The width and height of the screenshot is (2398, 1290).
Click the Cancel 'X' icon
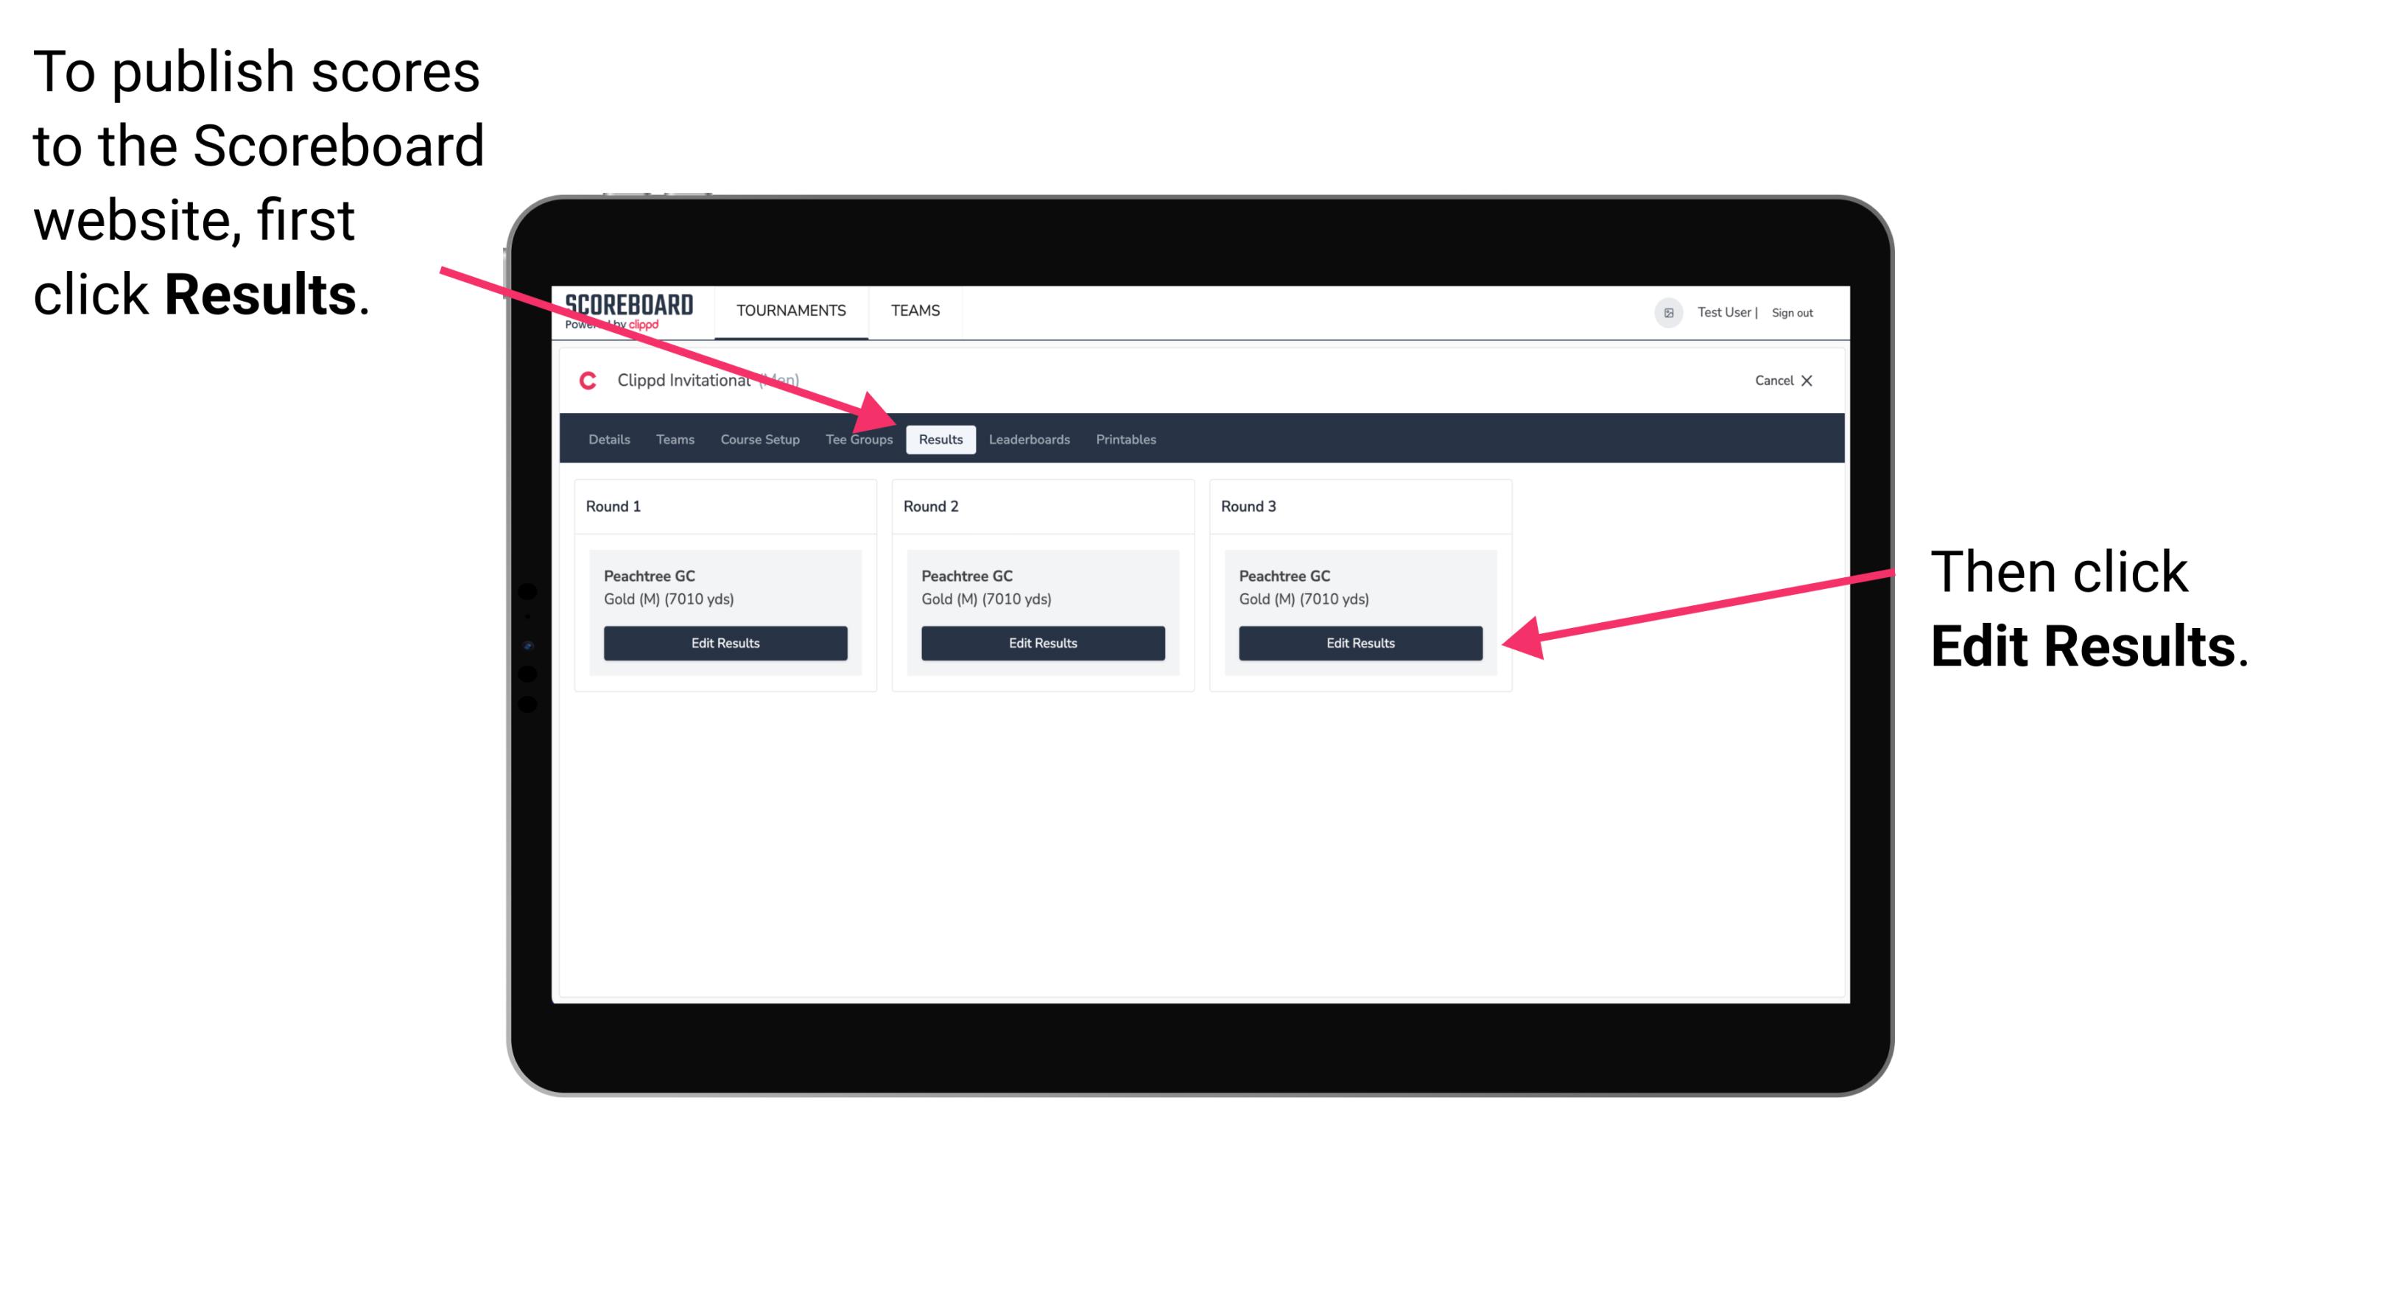pos(1812,380)
